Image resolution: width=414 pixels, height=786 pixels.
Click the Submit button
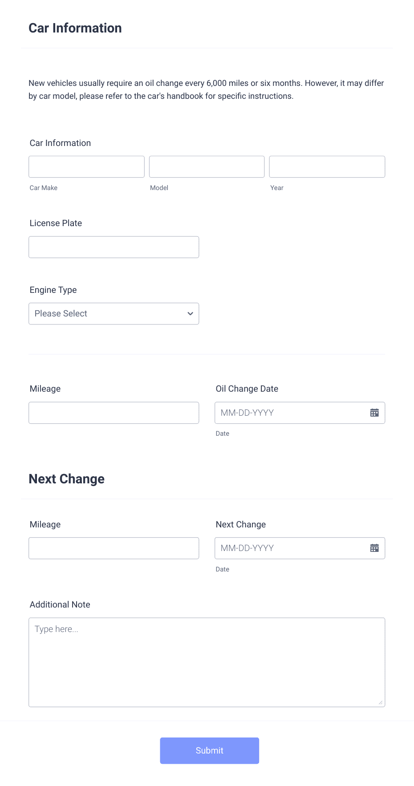pyautogui.click(x=209, y=750)
